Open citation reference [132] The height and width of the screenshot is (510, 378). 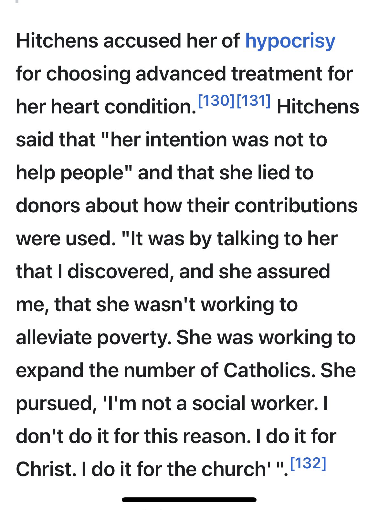308,463
